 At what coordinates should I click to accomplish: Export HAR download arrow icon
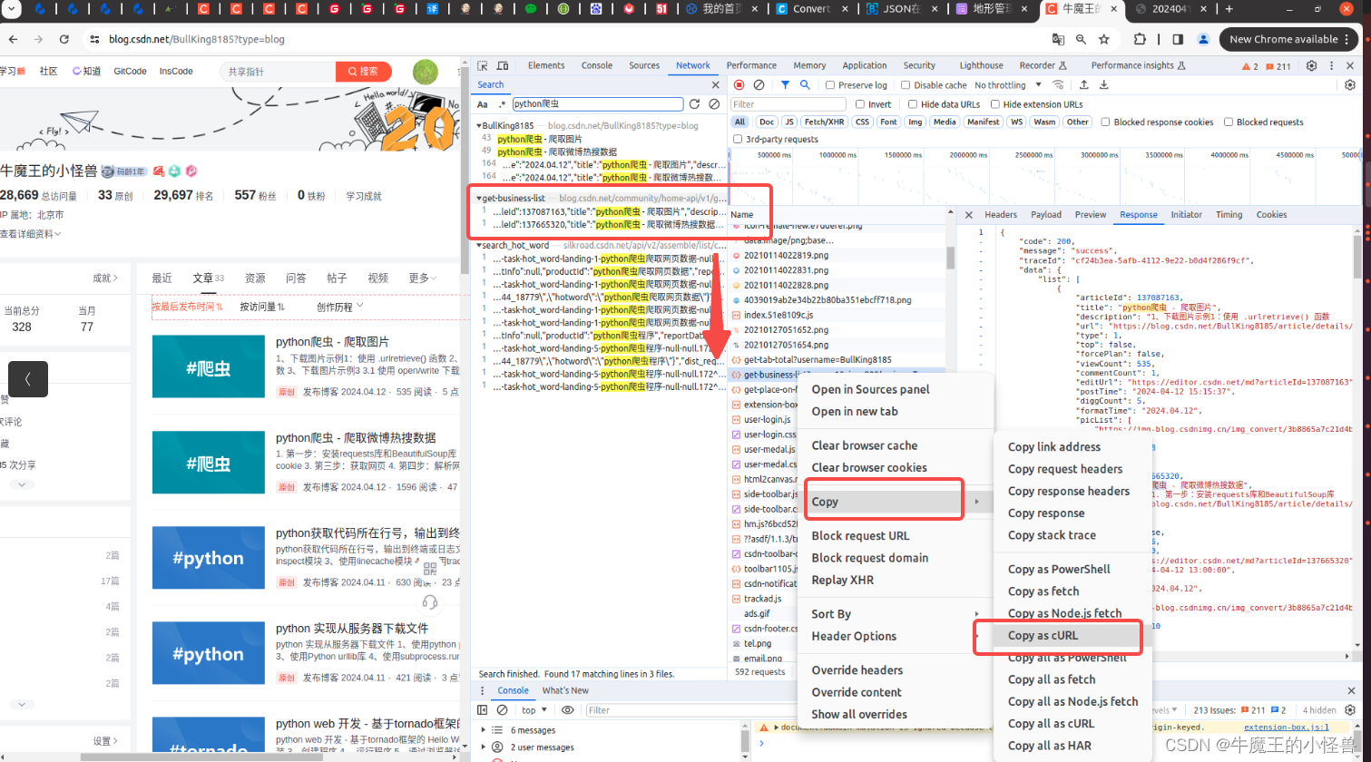[1104, 85]
